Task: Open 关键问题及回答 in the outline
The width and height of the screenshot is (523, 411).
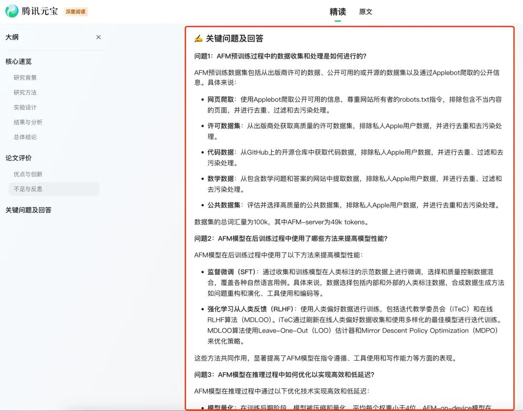Action: click(x=29, y=210)
